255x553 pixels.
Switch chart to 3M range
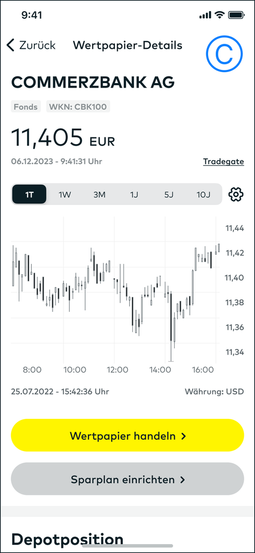pos(100,194)
